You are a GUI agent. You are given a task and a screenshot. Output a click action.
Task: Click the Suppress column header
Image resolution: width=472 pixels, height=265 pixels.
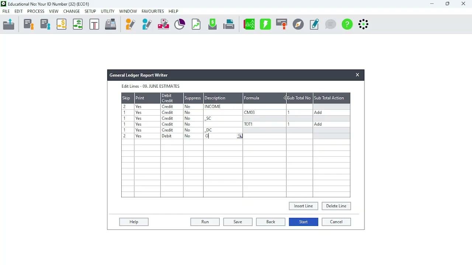(x=193, y=98)
